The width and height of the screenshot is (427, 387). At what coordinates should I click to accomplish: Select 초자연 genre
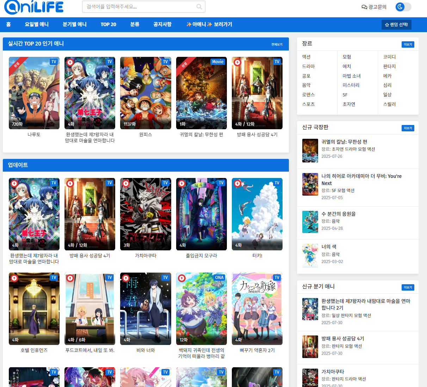(x=349, y=104)
